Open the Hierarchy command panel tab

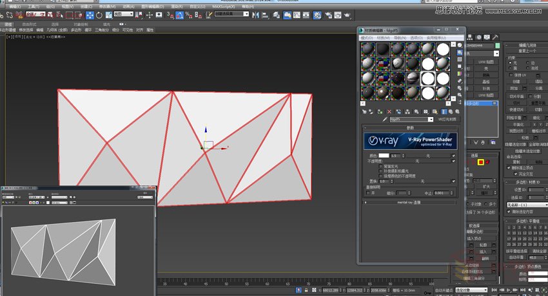pyautogui.click(x=470, y=37)
